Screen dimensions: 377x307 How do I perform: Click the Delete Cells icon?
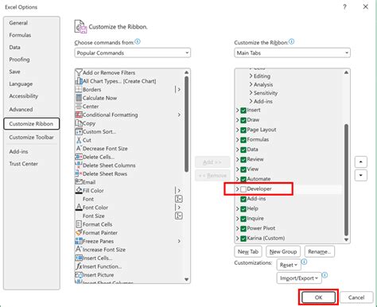pos(79,157)
